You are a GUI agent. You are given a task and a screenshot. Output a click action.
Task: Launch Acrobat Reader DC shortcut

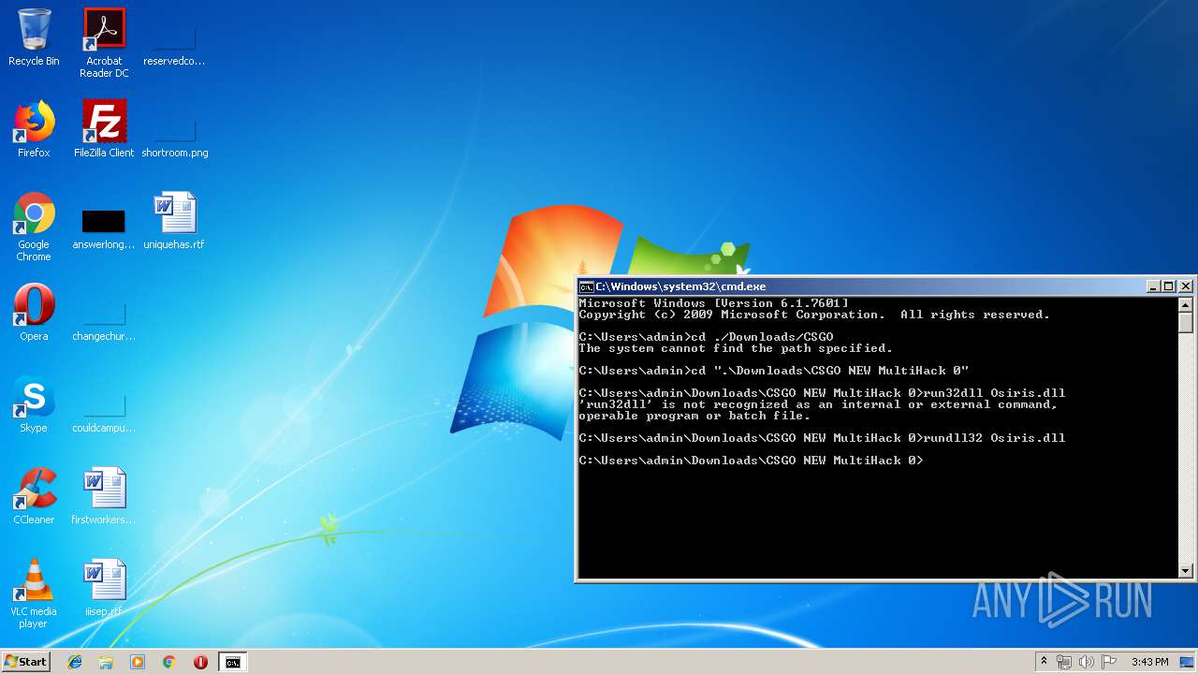click(x=104, y=43)
